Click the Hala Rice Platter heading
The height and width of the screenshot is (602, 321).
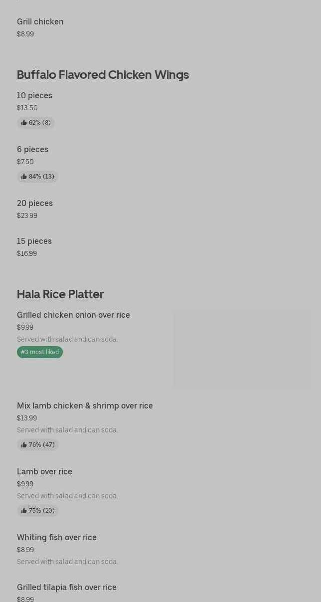(x=60, y=294)
